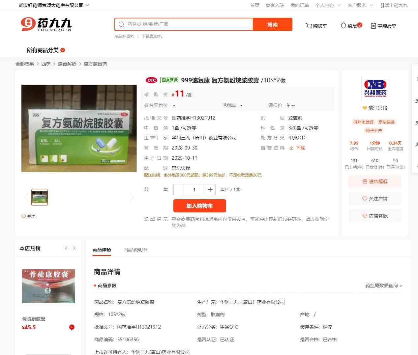Screen dimensions: 418x355
Task: Open the frequent purchase list icon
Action: [373, 26]
